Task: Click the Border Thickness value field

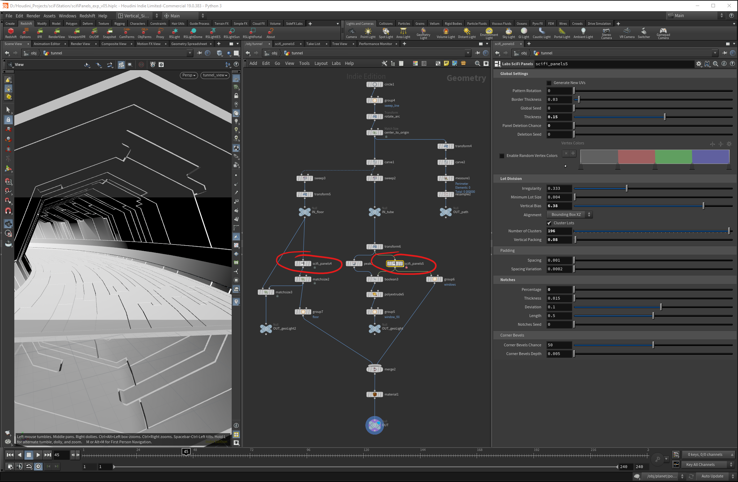Action: click(x=559, y=100)
